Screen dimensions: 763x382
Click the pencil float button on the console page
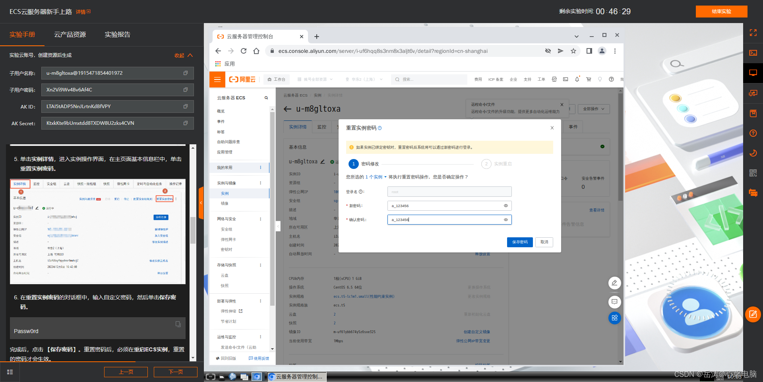click(614, 283)
